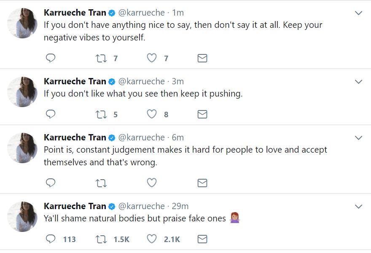This screenshot has width=371, height=253.
Task: Like the 'constant judgement' tweet
Action: (152, 183)
